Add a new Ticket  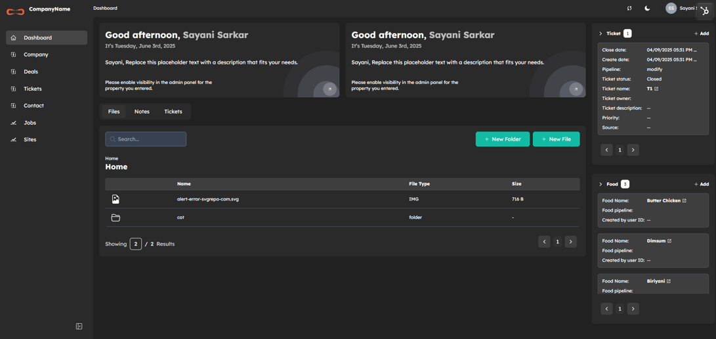pos(702,34)
